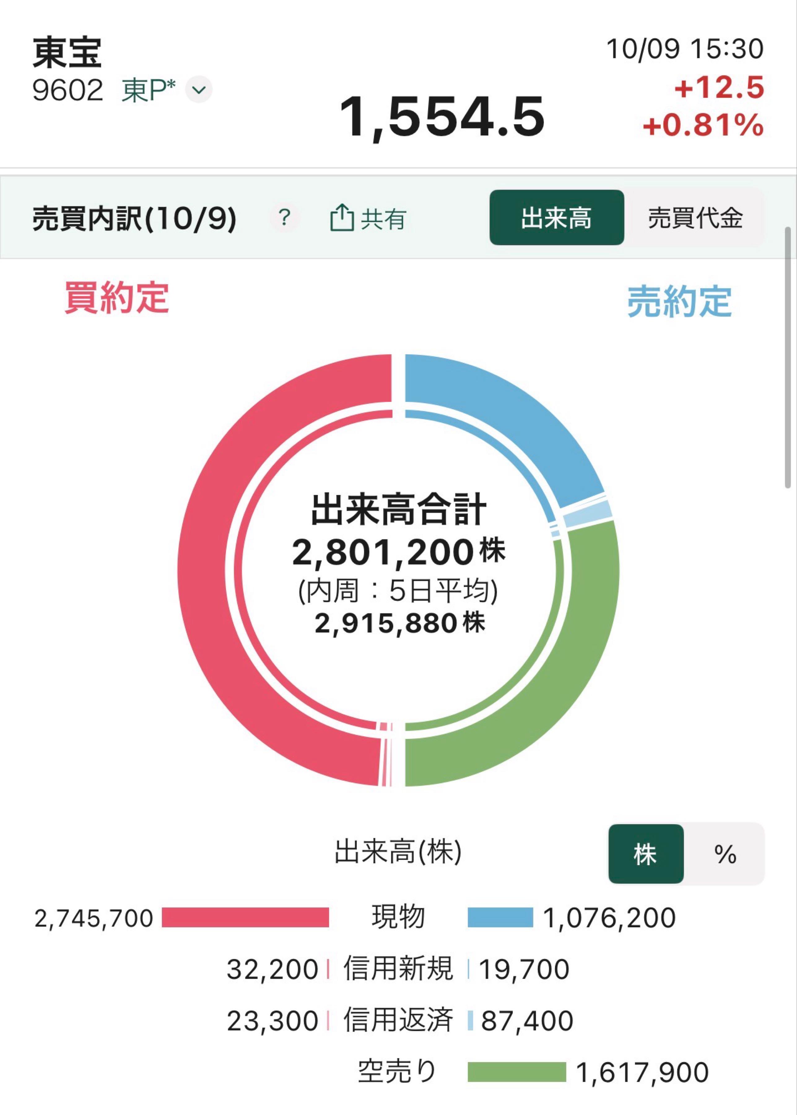
Task: Click the 買約定 heading
Action: [117, 297]
